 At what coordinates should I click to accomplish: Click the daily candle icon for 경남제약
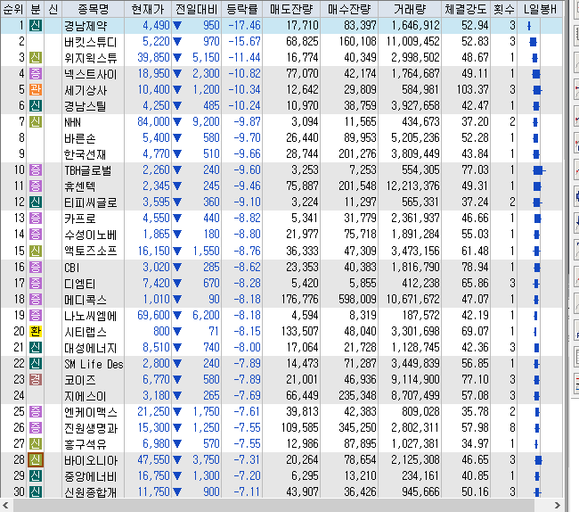pos(529,26)
